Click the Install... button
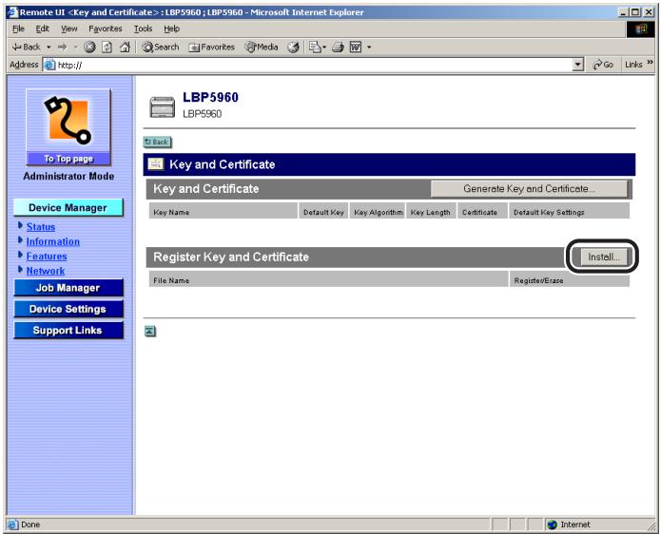This screenshot has height=534, width=661. tap(604, 257)
